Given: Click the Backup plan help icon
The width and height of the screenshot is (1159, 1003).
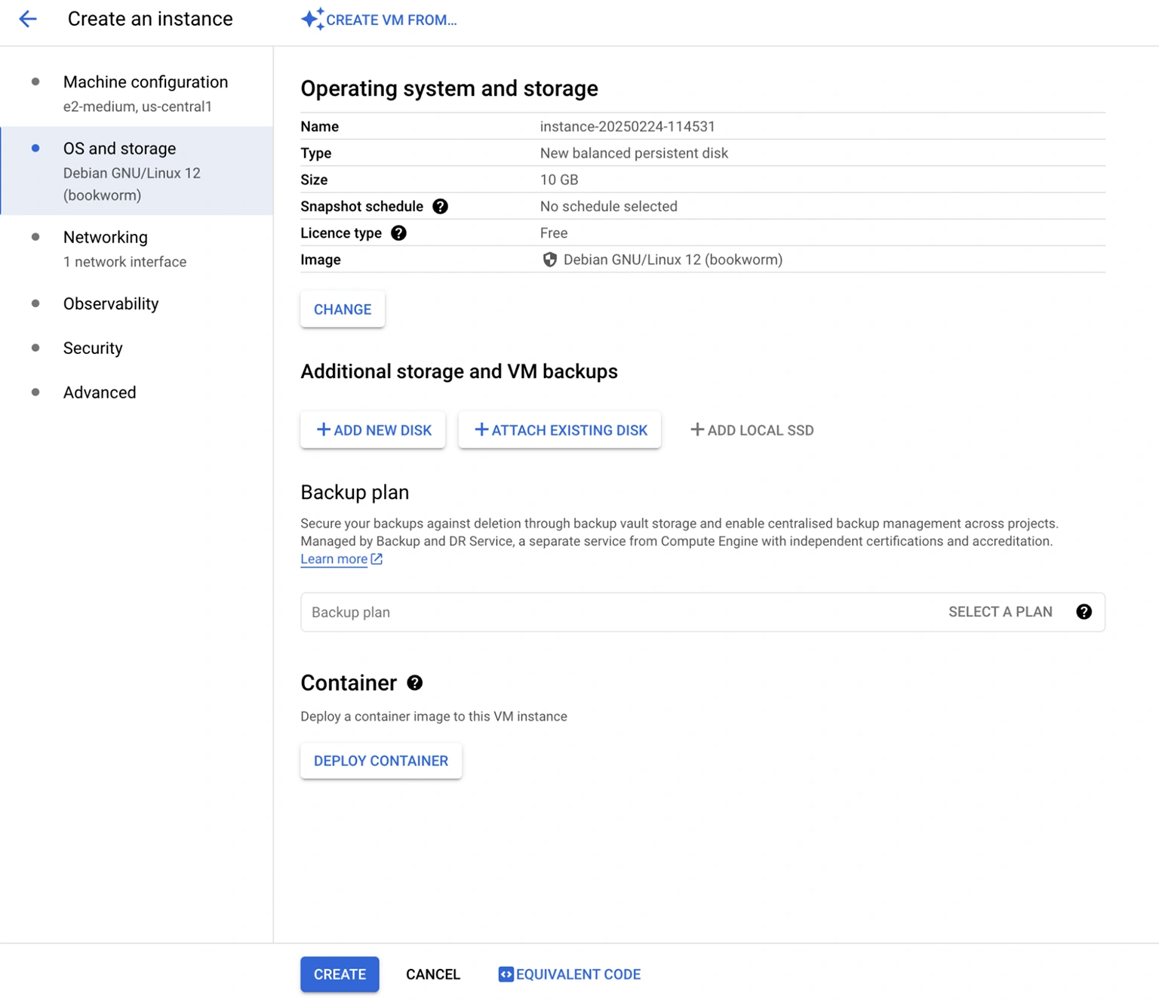Looking at the screenshot, I should (x=1084, y=612).
